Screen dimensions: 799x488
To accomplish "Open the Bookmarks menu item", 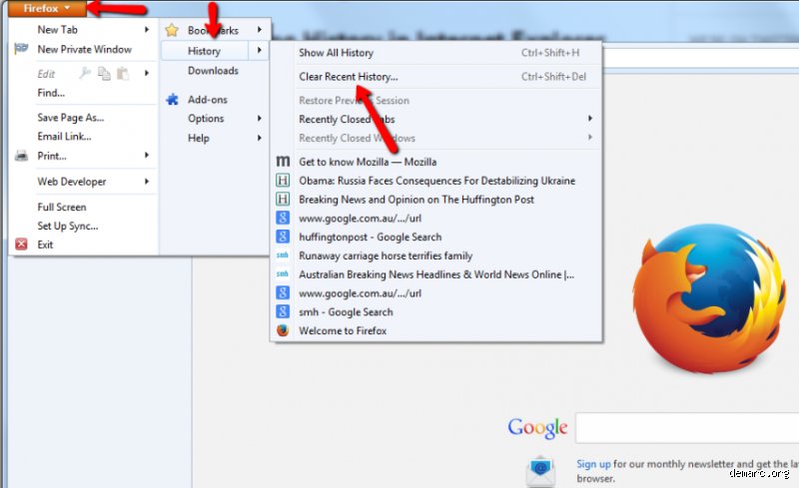I will click(x=213, y=30).
